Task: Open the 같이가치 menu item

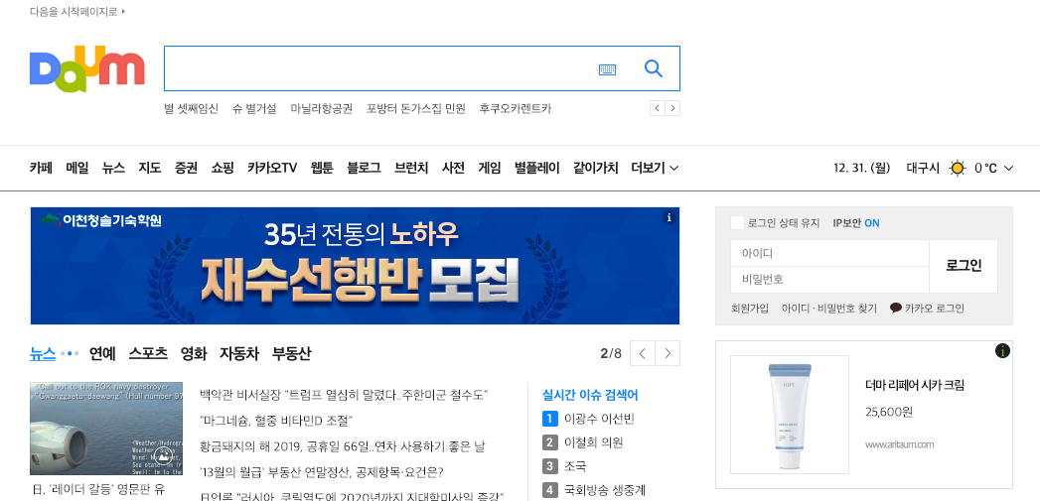Action: [596, 169]
